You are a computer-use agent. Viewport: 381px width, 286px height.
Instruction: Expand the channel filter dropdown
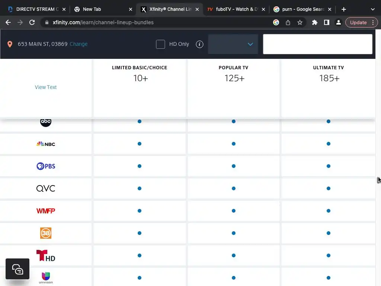(233, 44)
